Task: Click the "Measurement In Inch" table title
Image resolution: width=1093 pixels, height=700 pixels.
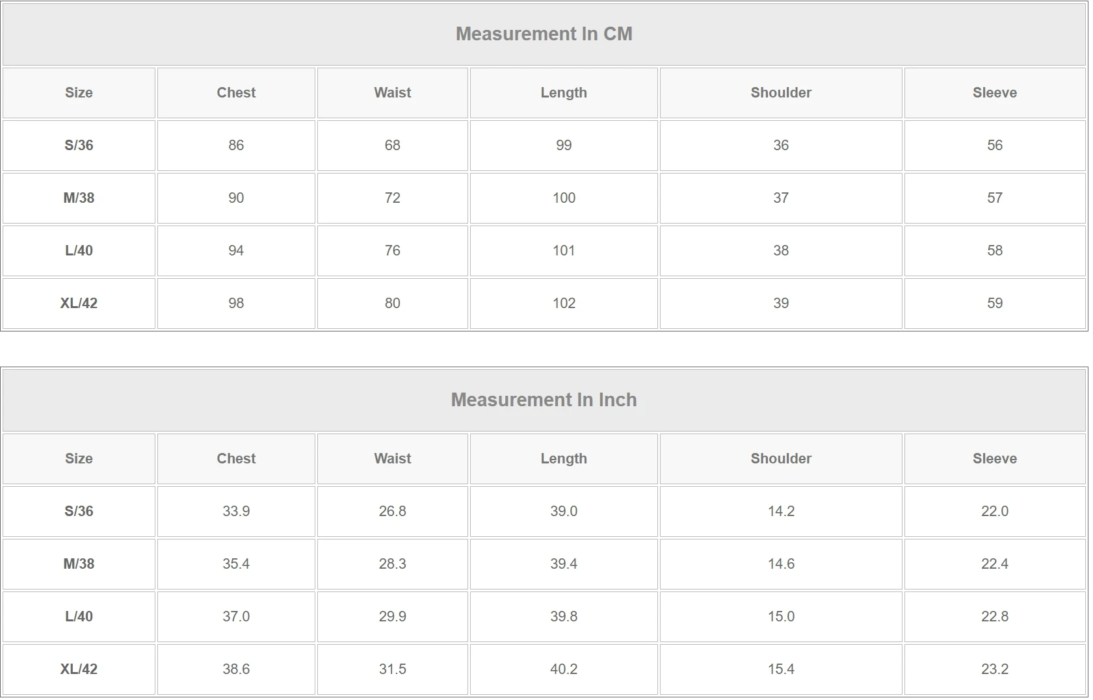Action: 544,400
